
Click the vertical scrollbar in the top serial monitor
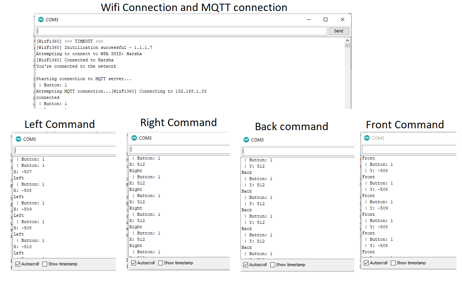[x=347, y=74]
